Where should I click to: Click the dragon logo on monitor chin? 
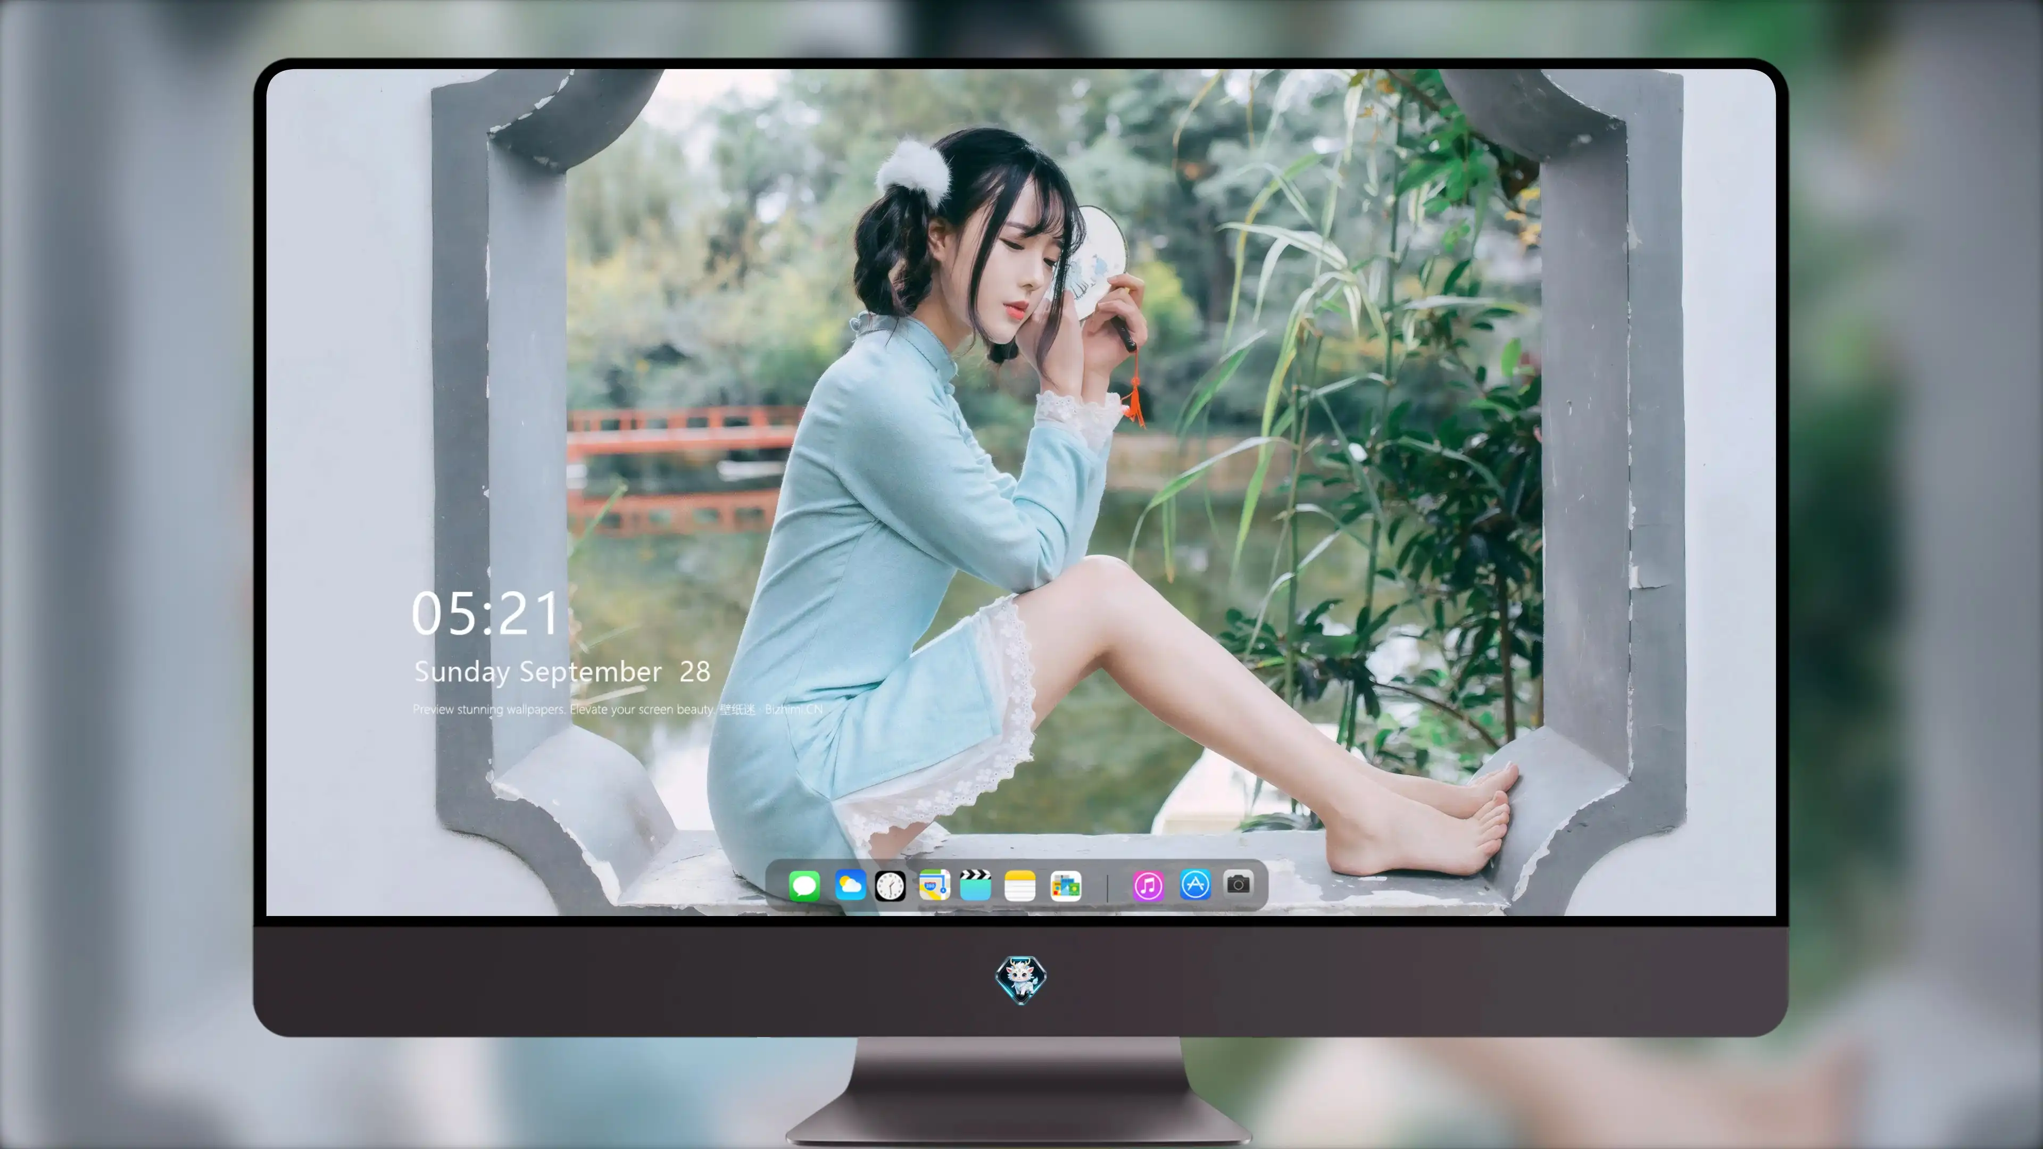1021,979
